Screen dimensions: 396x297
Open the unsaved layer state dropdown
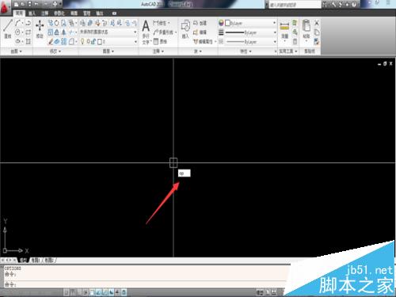tap(109, 32)
